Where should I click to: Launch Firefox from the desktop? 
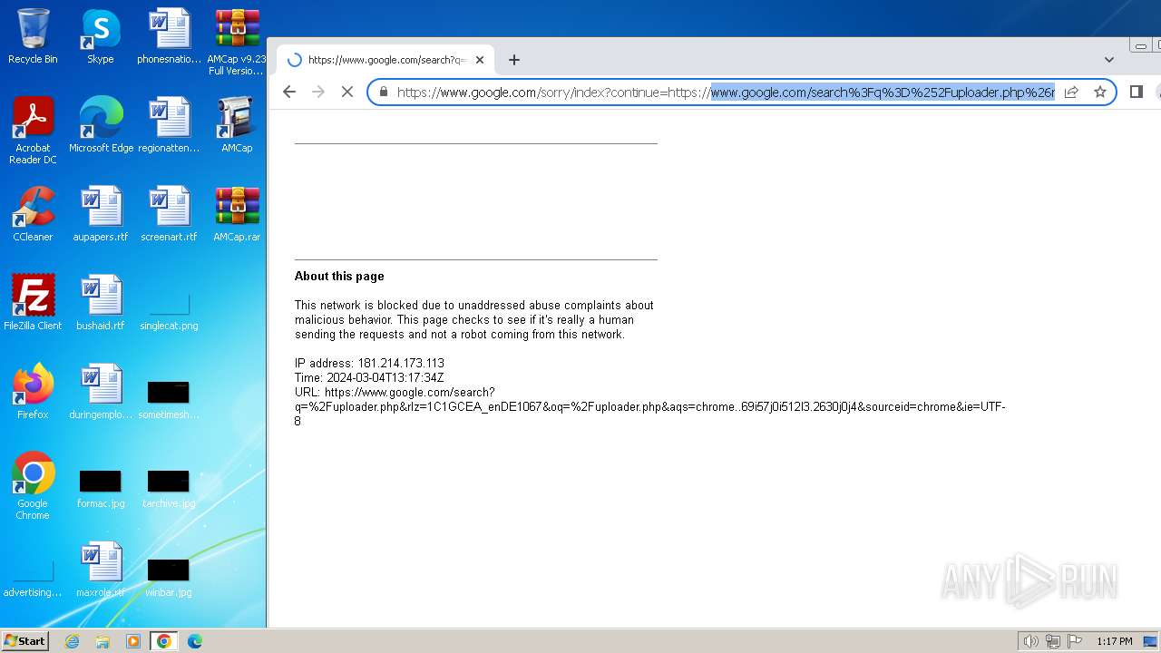(x=33, y=392)
